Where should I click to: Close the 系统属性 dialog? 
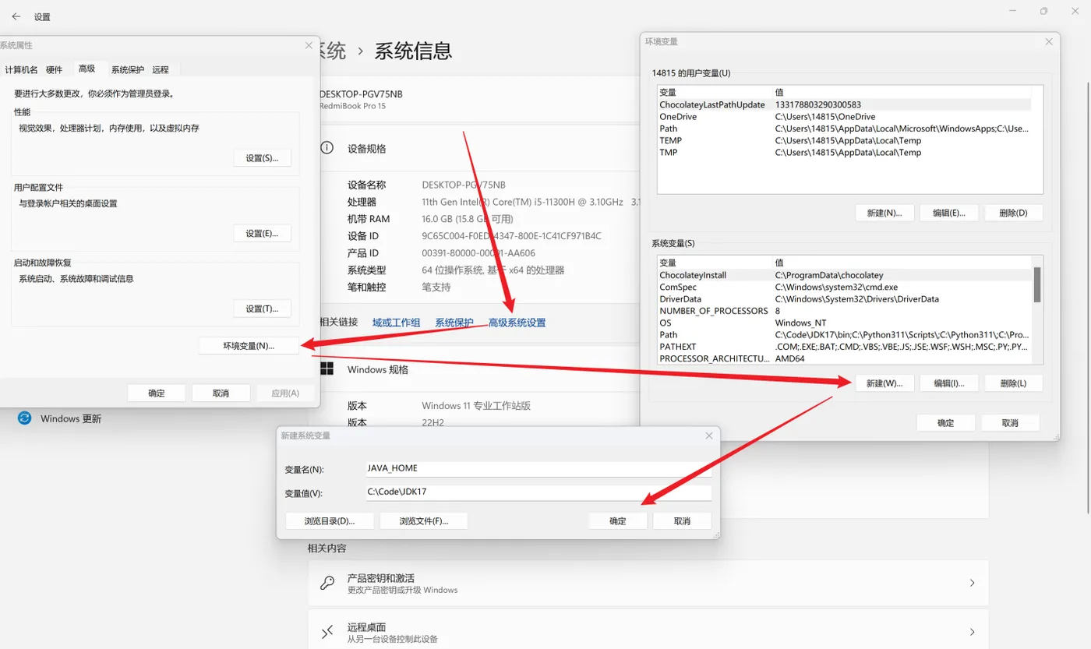(x=309, y=46)
